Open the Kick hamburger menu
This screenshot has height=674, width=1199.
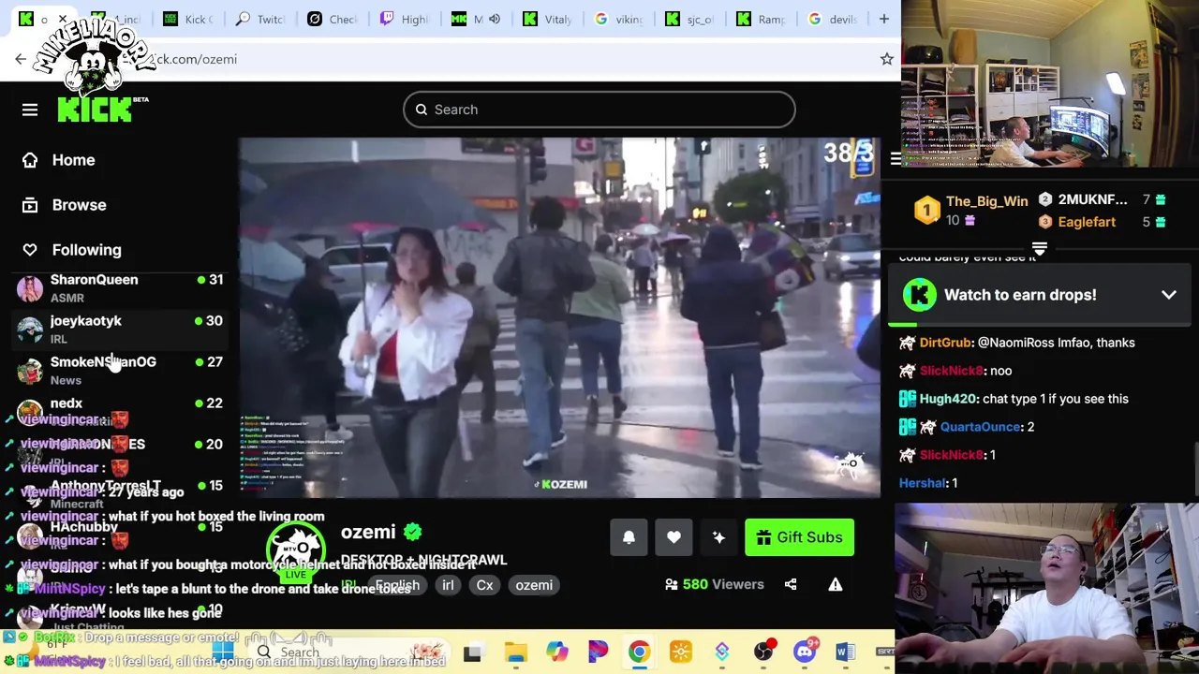tap(30, 110)
